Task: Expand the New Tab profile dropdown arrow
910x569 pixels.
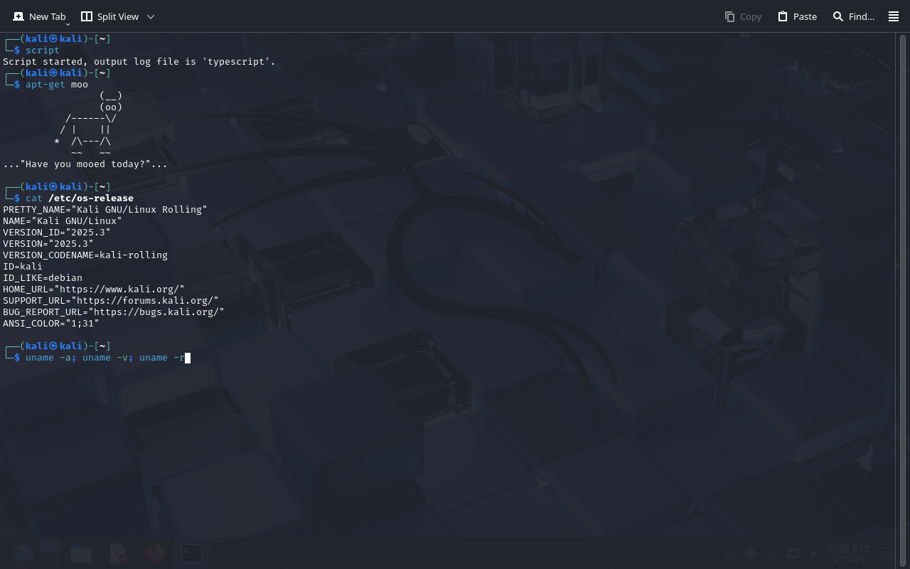Action: [68, 24]
